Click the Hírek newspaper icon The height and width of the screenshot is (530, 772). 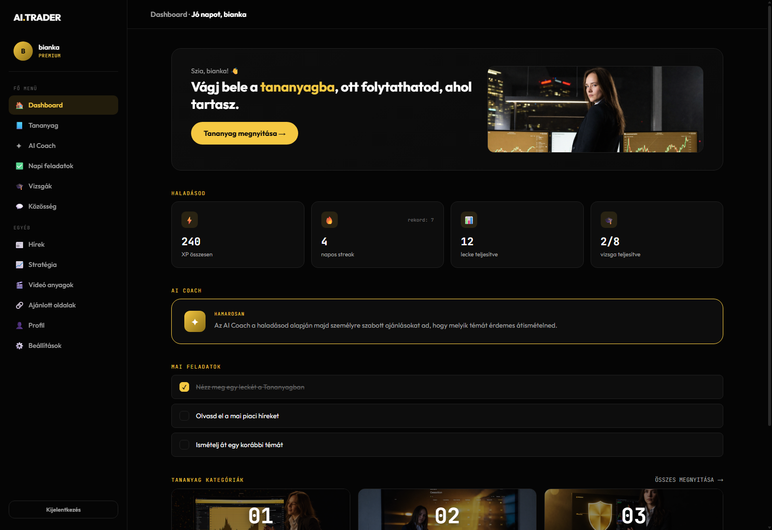[x=19, y=245]
